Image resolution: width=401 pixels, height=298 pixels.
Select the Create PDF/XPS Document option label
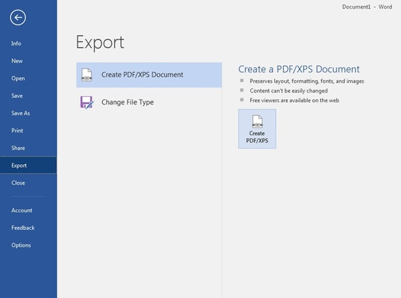(x=142, y=75)
